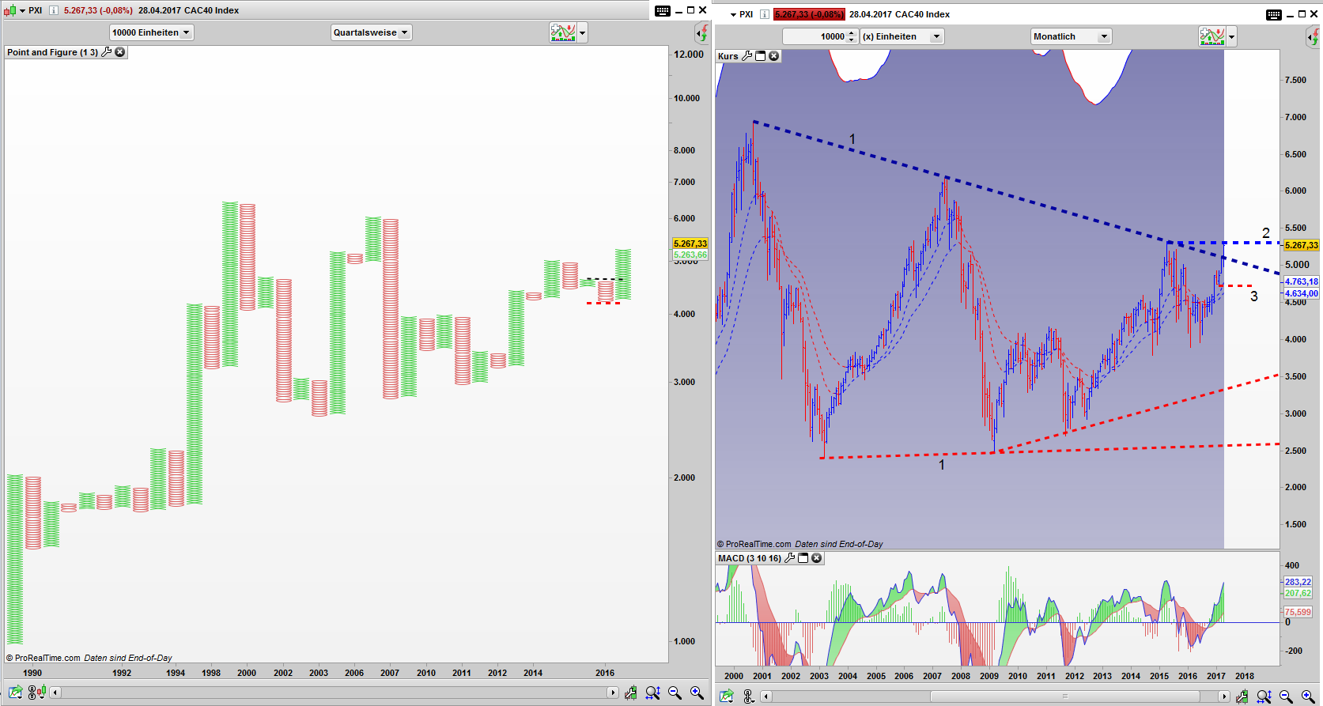
Task: Click MACD value 75,599 label
Action: (x=1298, y=612)
